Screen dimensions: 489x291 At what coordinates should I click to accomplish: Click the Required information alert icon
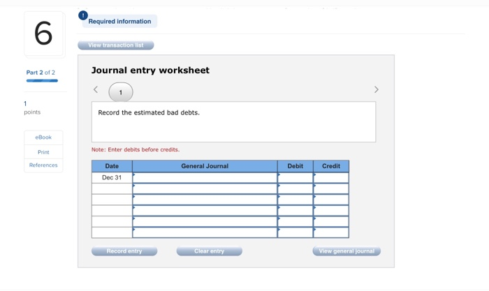[x=83, y=15]
